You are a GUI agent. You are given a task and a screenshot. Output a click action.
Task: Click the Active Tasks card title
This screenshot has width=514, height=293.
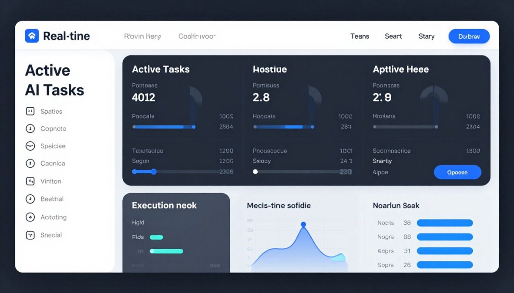point(161,69)
